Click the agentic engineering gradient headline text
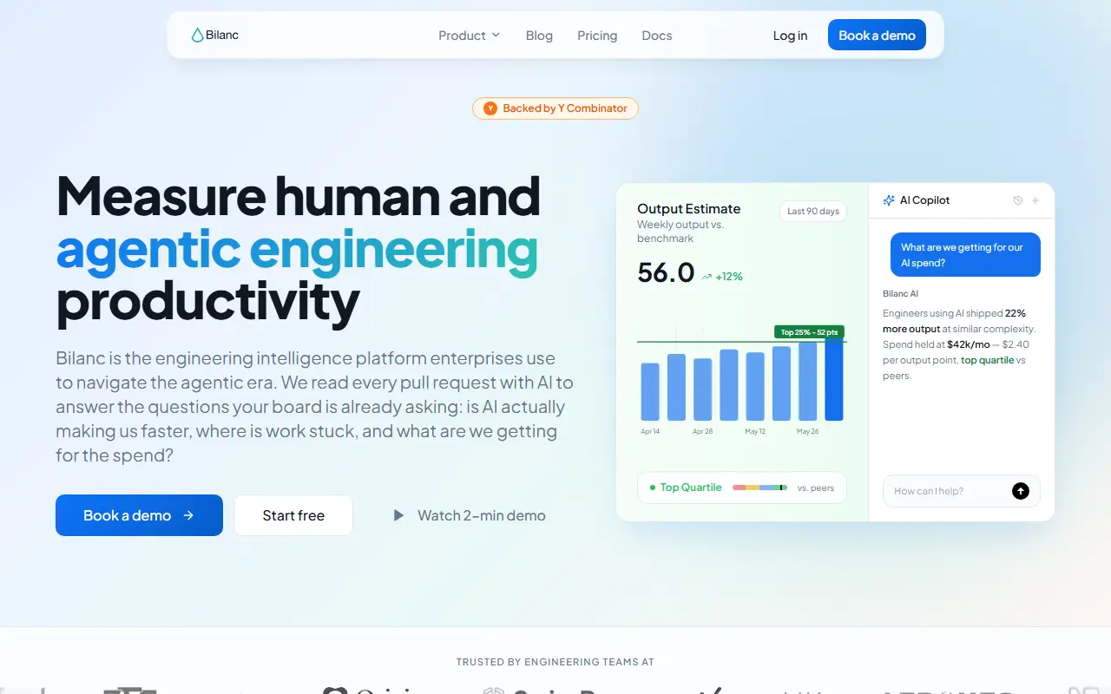 (x=297, y=249)
